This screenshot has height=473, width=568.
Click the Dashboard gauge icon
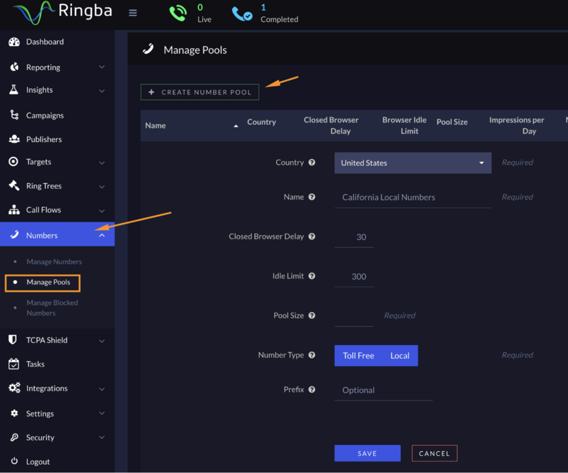coord(14,41)
